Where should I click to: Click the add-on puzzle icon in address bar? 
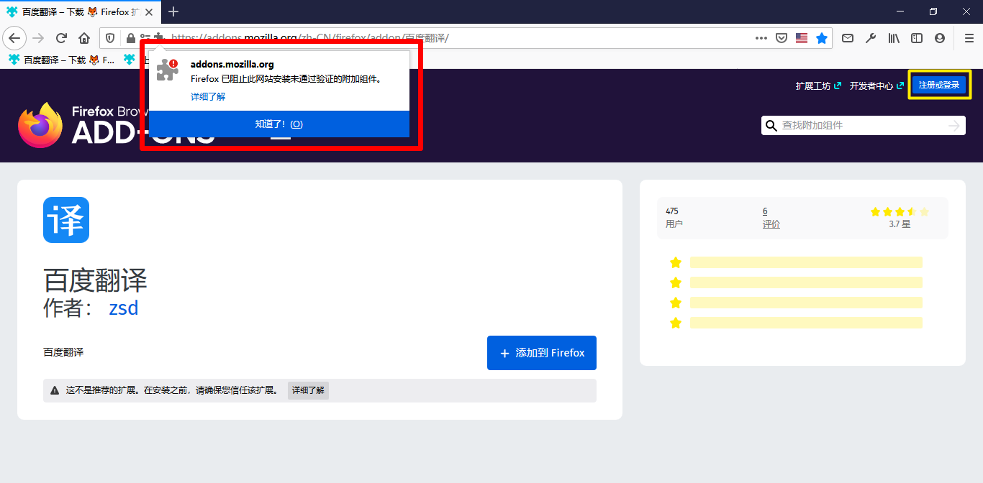pyautogui.click(x=159, y=38)
